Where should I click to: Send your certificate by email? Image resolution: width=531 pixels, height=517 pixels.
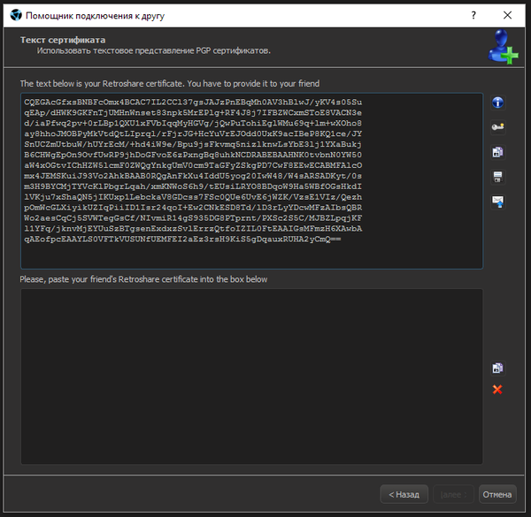(x=497, y=201)
